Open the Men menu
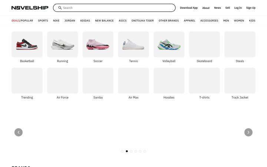The height and width of the screenshot is (167, 267). click(226, 21)
